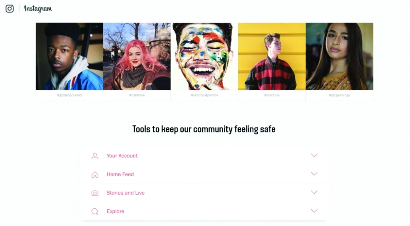Click the Instagram wordmark logo
410x226 pixels.
tap(38, 9)
